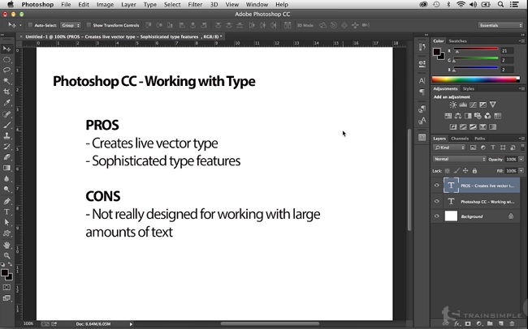Select the Pen tool

click(6, 201)
